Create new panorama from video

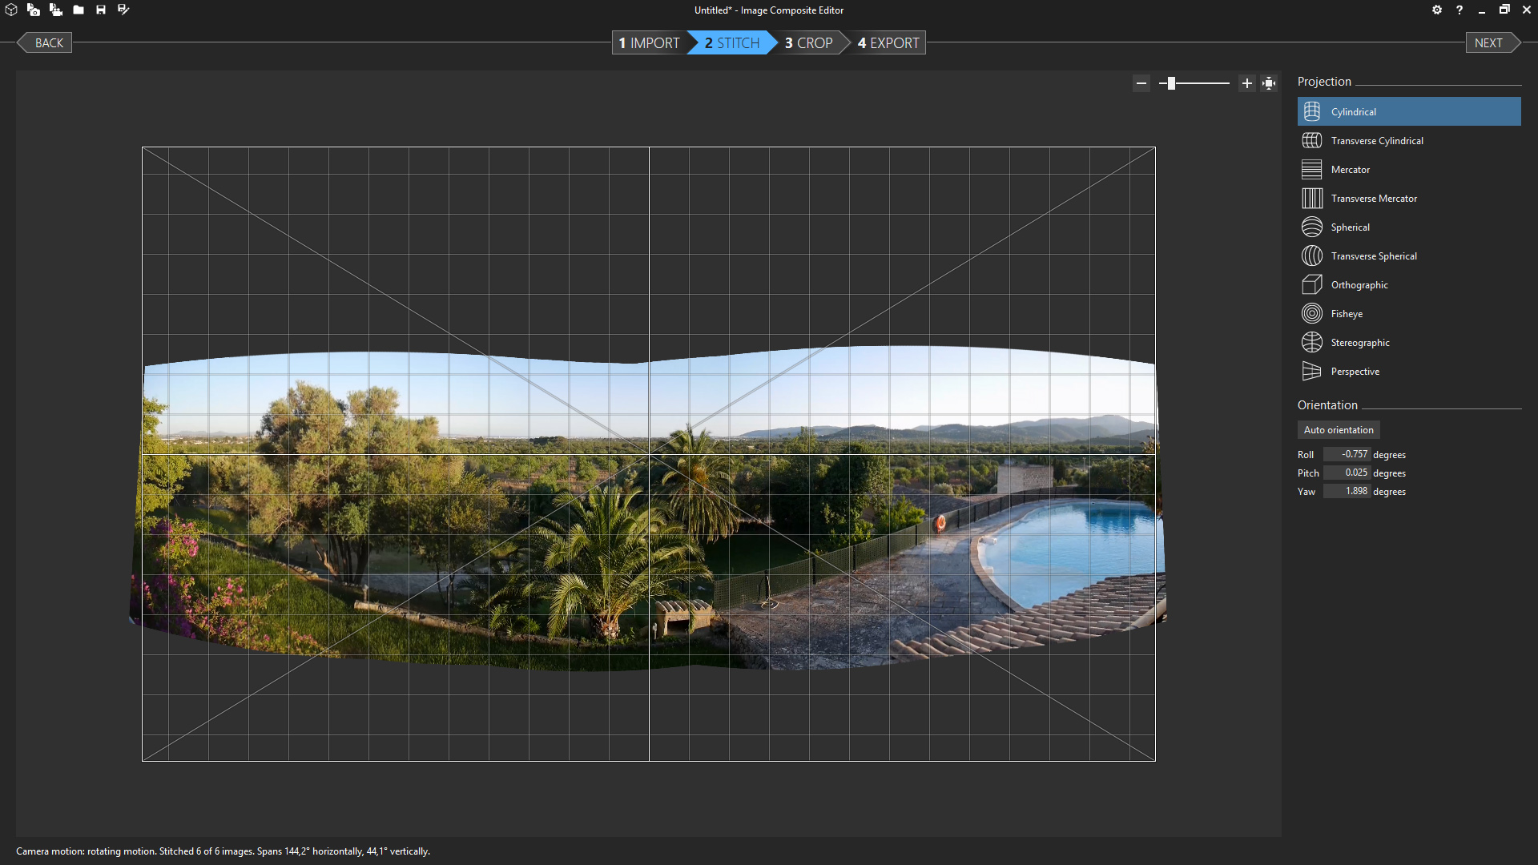[x=56, y=10]
